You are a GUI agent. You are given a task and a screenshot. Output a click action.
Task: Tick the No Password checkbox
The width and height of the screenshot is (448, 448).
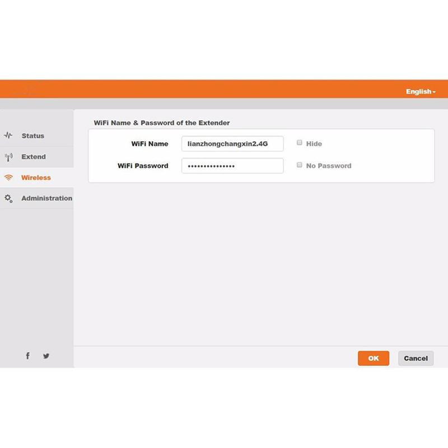[300, 165]
